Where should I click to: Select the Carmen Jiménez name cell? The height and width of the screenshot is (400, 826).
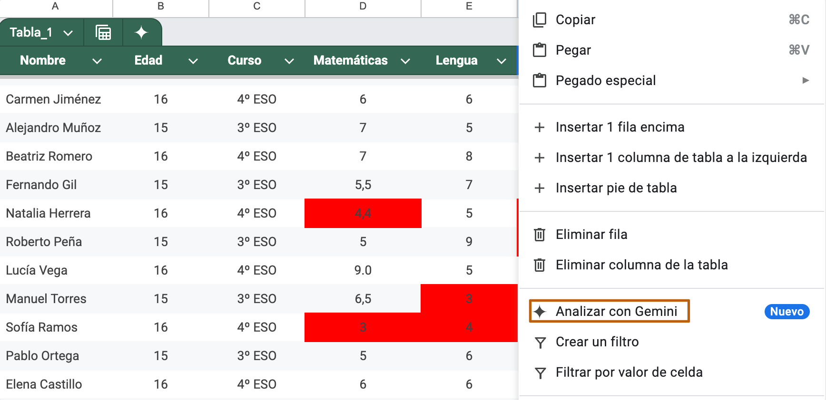tap(53, 99)
